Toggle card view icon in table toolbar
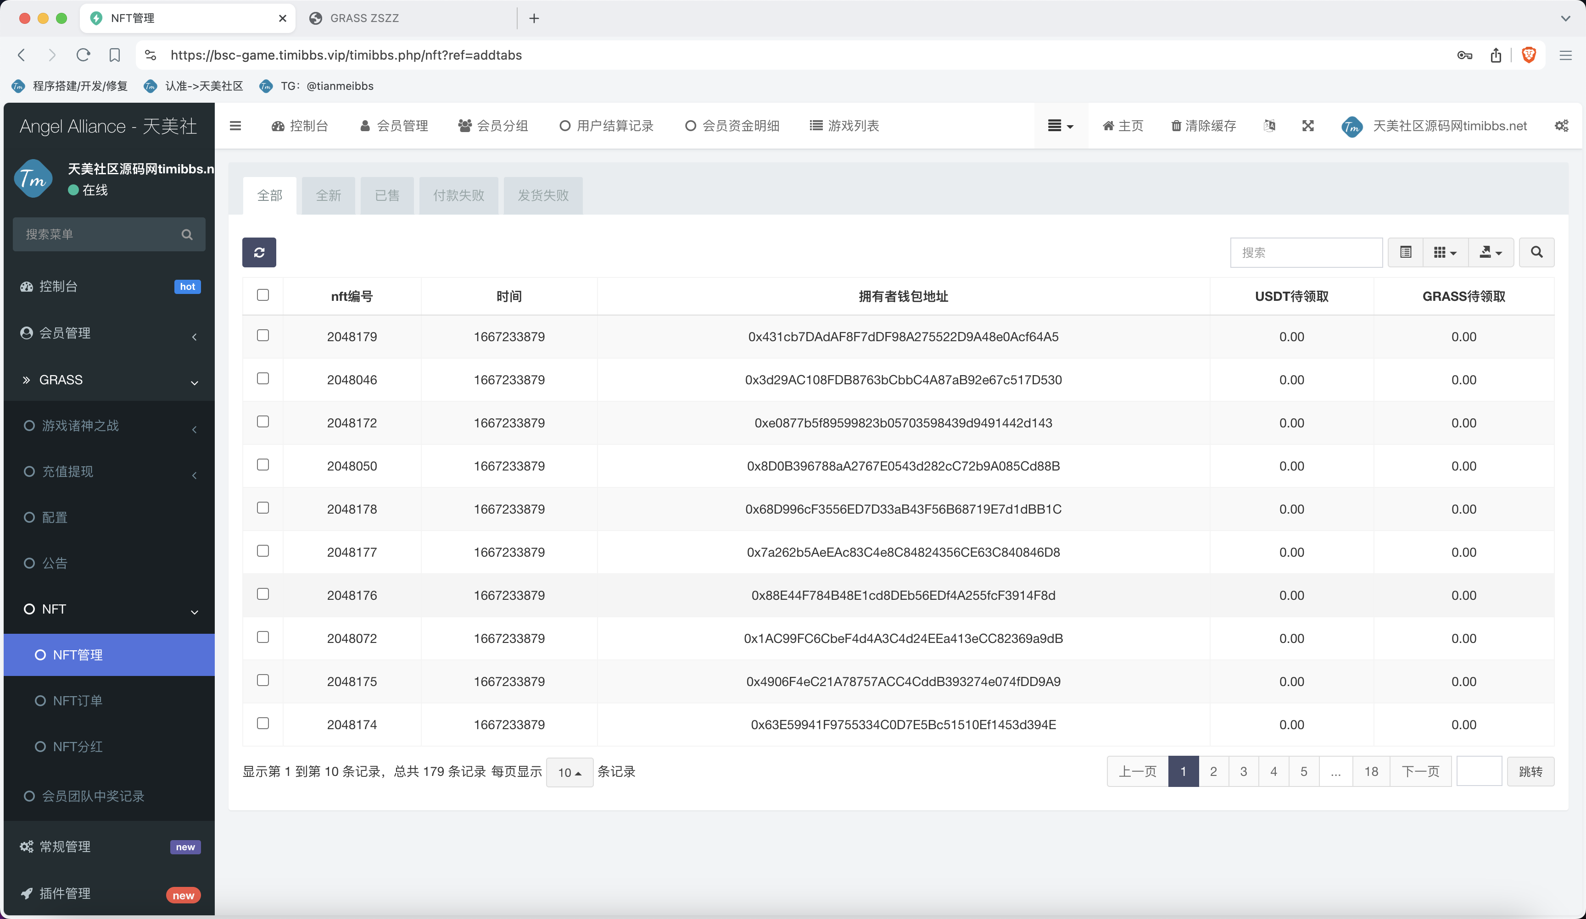The image size is (1586, 919). tap(1405, 252)
